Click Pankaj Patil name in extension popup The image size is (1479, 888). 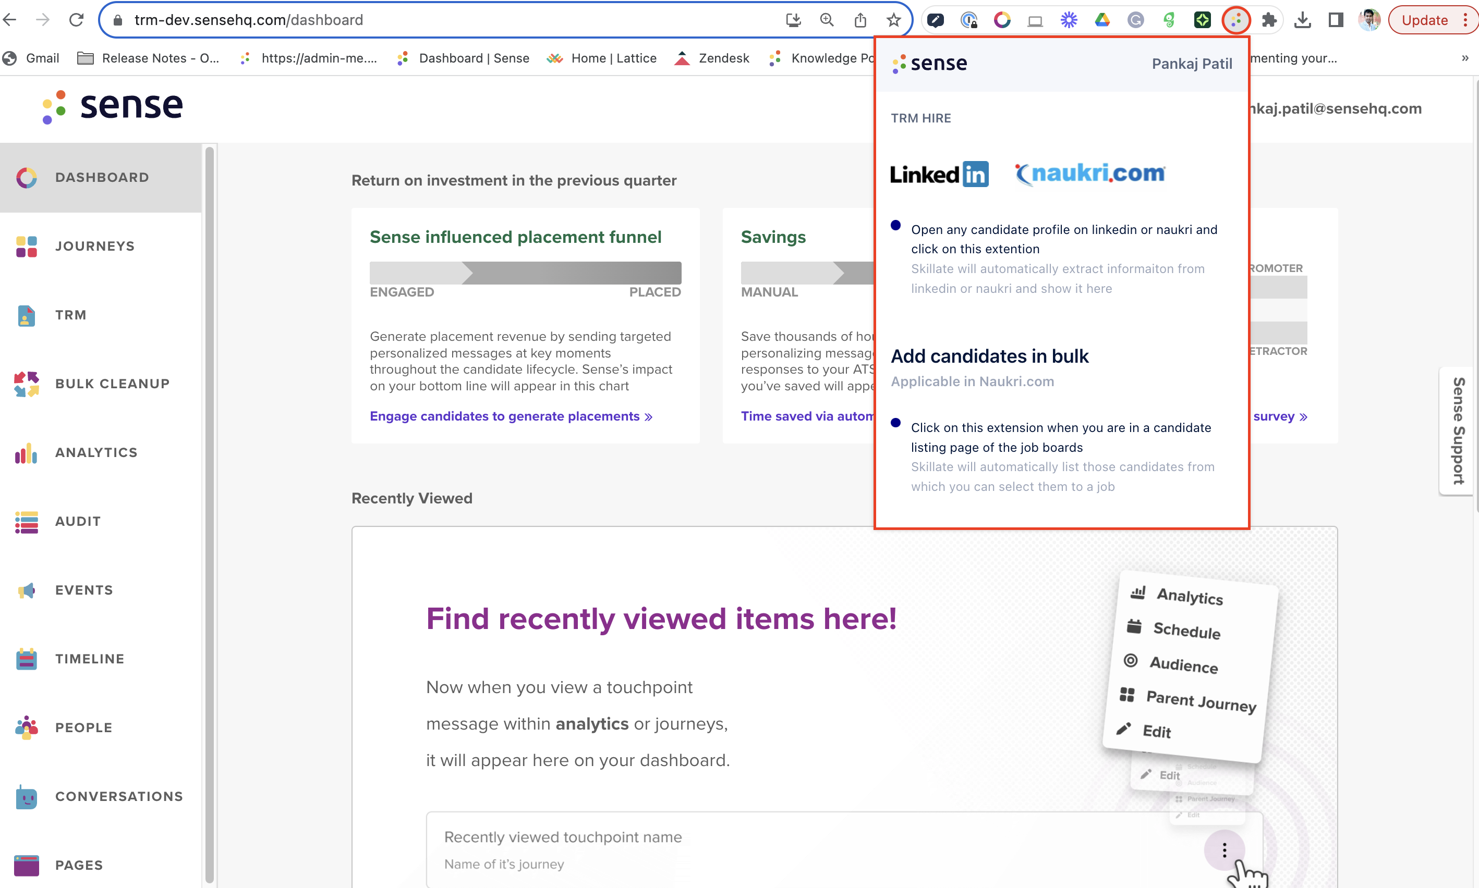[x=1192, y=64]
